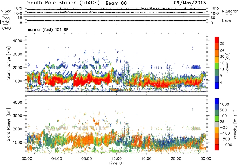Click the Nave legend label
This screenshot has width=238, height=165.
coord(226,21)
